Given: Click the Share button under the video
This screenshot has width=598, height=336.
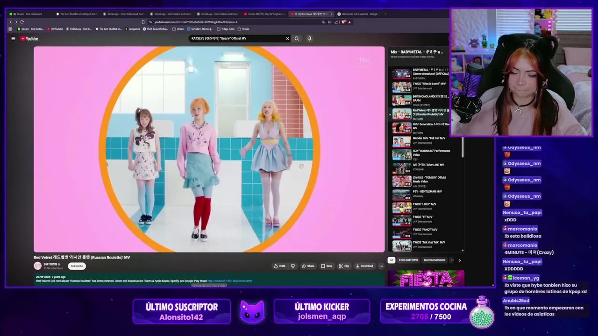Looking at the screenshot, I should coord(308,266).
